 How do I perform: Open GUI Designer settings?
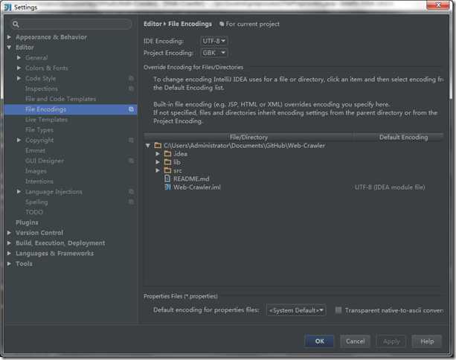pyautogui.click(x=45, y=161)
